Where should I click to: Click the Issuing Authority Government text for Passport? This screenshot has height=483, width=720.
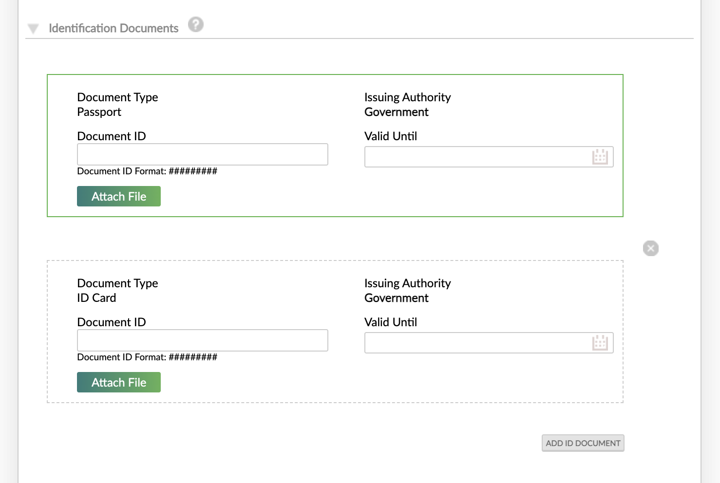pos(396,112)
